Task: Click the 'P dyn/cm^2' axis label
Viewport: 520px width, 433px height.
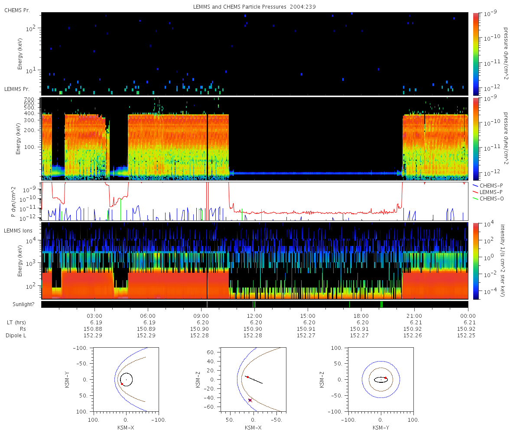Action: pos(13,201)
